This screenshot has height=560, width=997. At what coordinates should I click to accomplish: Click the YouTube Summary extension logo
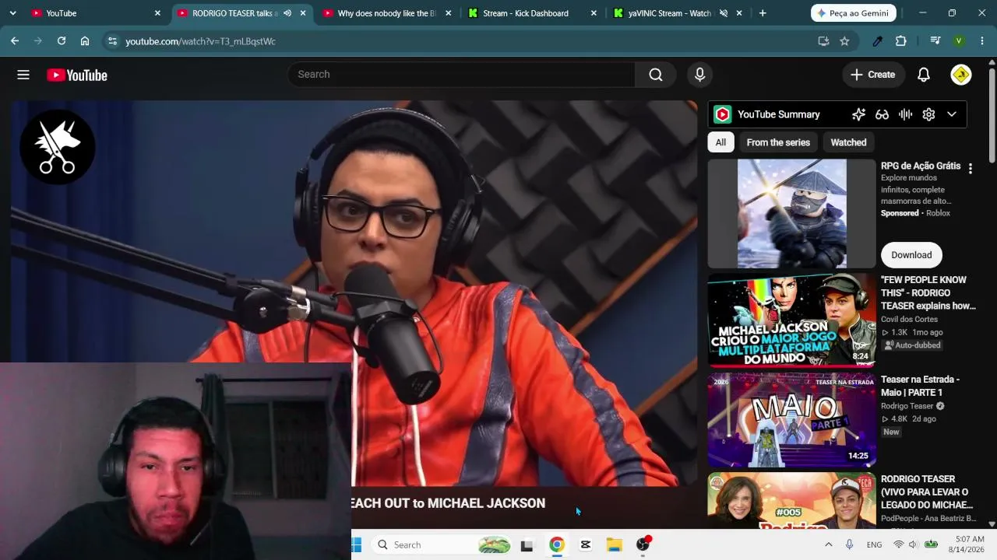click(723, 114)
